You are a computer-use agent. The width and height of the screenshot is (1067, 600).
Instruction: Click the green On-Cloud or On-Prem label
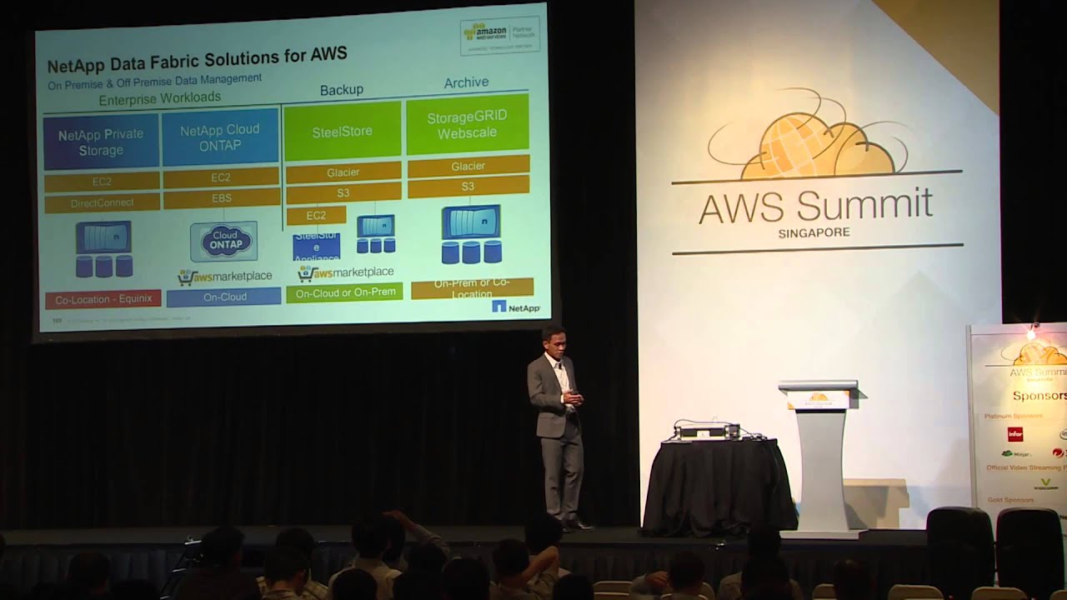coord(344,292)
